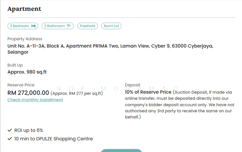Click the checkmark beside ROI up to 6%

click(x=10, y=131)
